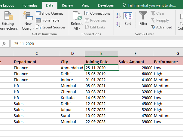Click into the formula bar

pos(96,44)
